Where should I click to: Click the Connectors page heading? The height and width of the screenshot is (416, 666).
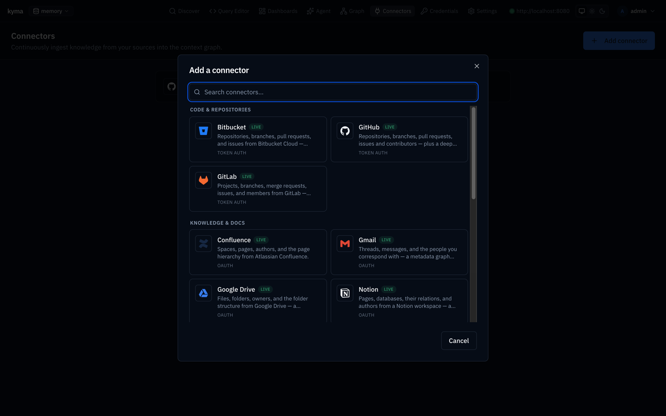pos(33,36)
